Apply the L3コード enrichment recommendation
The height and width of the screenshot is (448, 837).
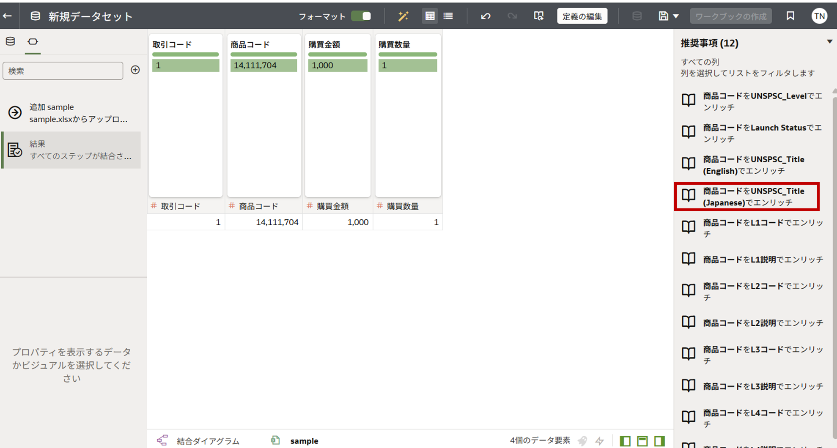point(753,355)
